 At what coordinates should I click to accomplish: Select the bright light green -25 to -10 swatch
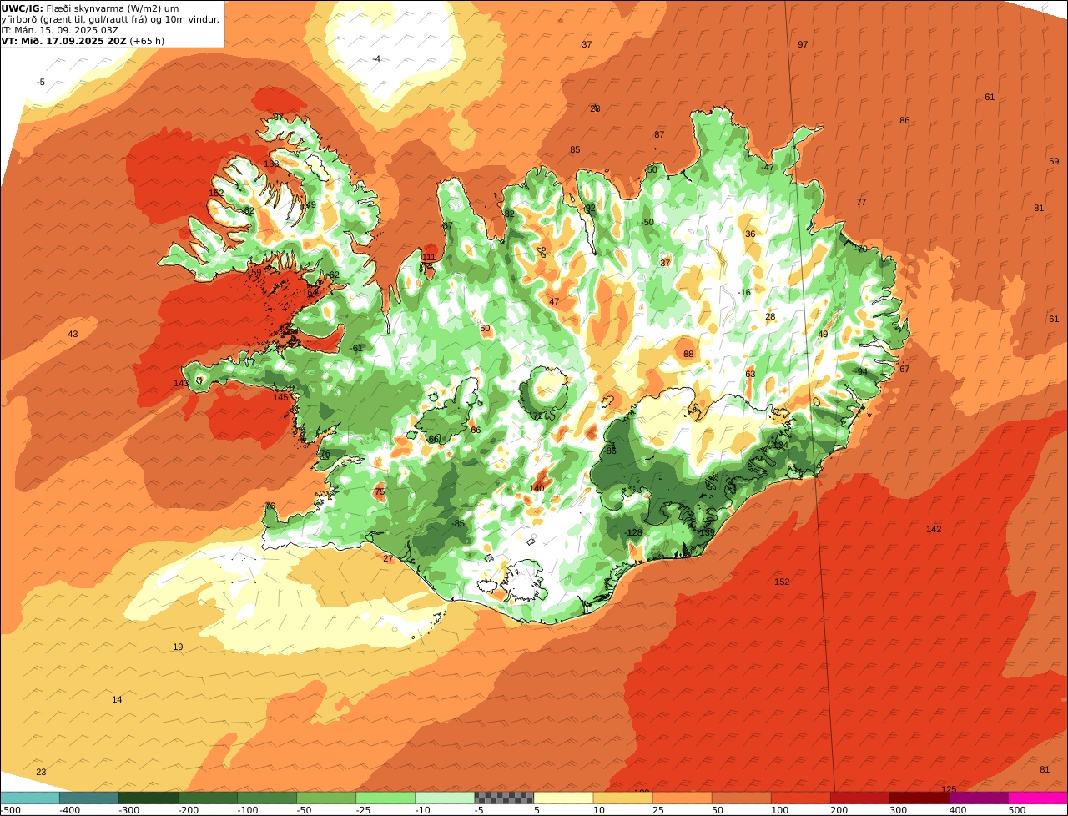coord(385,798)
